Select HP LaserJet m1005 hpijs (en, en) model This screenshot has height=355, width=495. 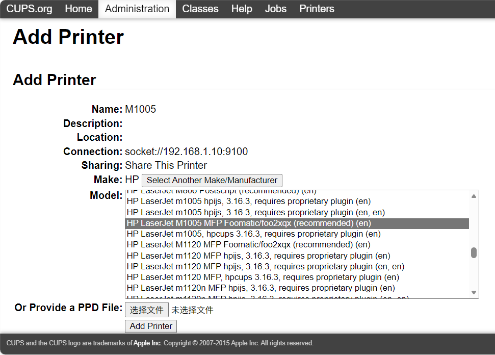[x=297, y=213]
